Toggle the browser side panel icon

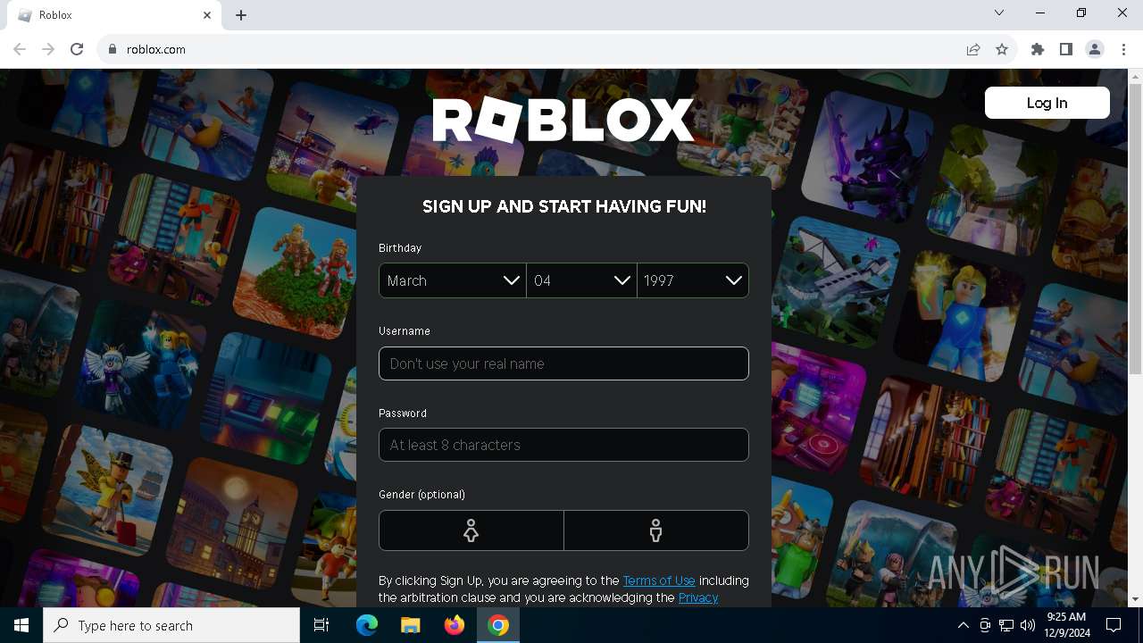click(1066, 49)
